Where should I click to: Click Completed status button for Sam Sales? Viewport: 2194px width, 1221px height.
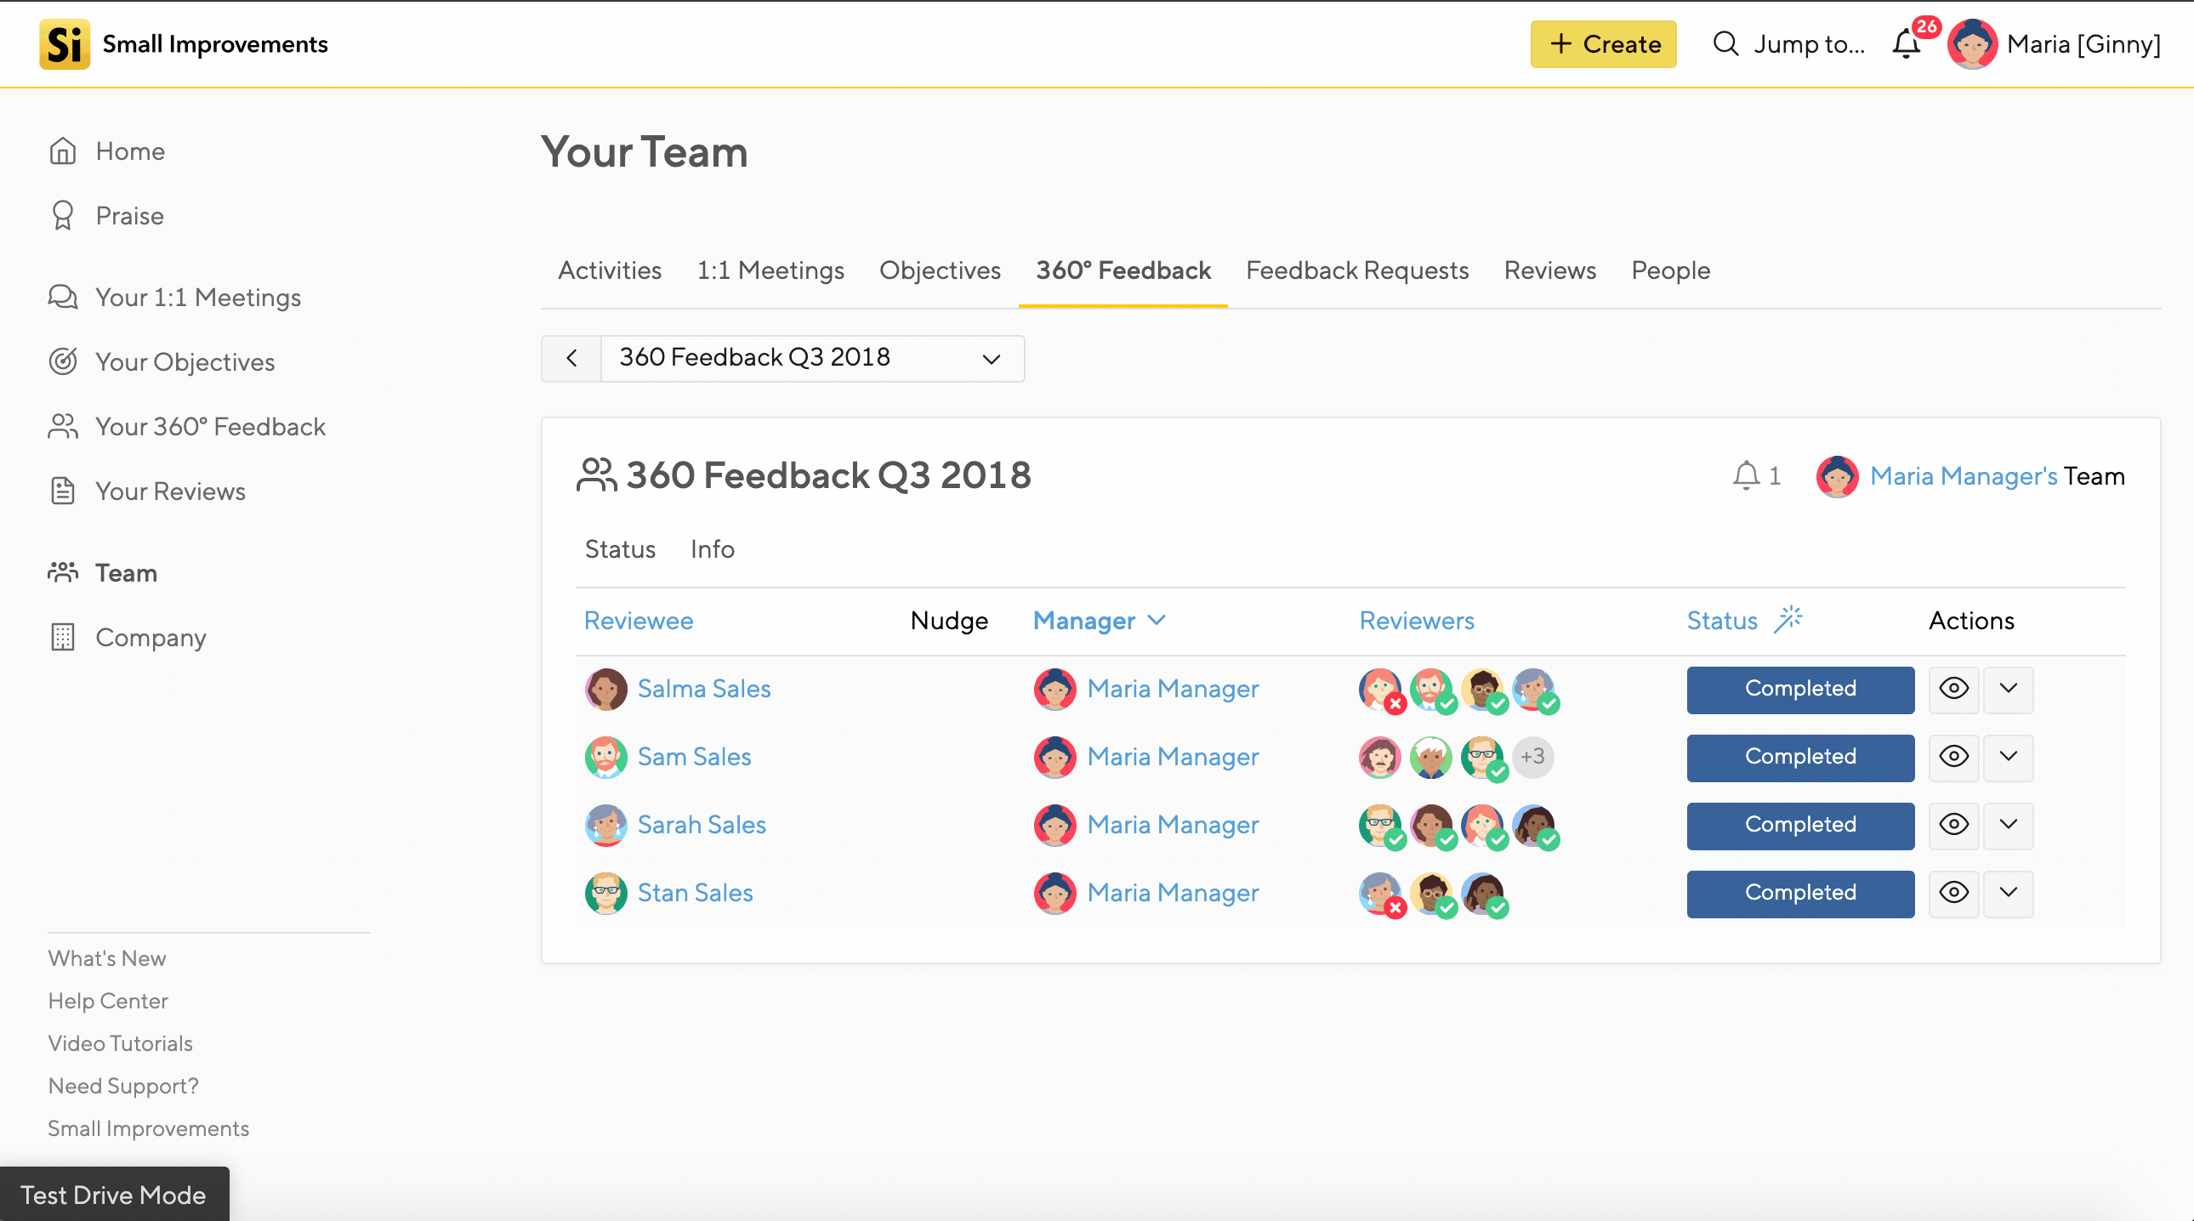point(1800,757)
